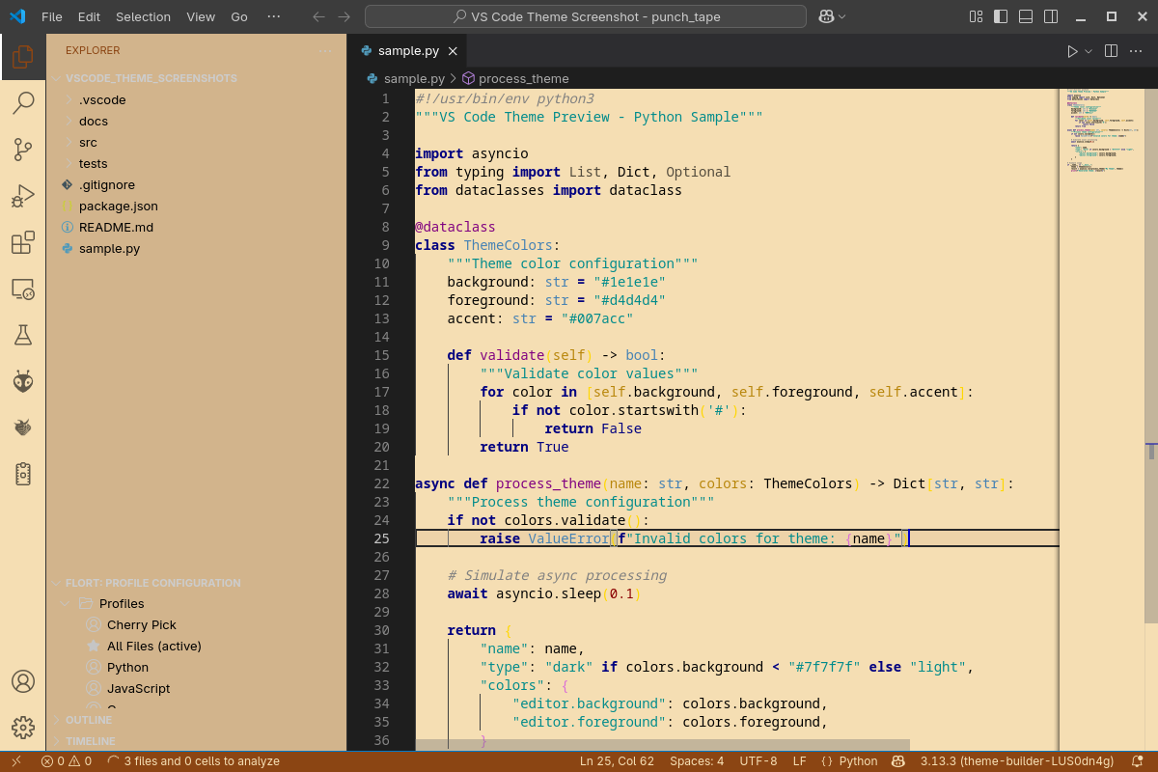Open the Selection menu
The width and height of the screenshot is (1158, 772).
pyautogui.click(x=143, y=16)
